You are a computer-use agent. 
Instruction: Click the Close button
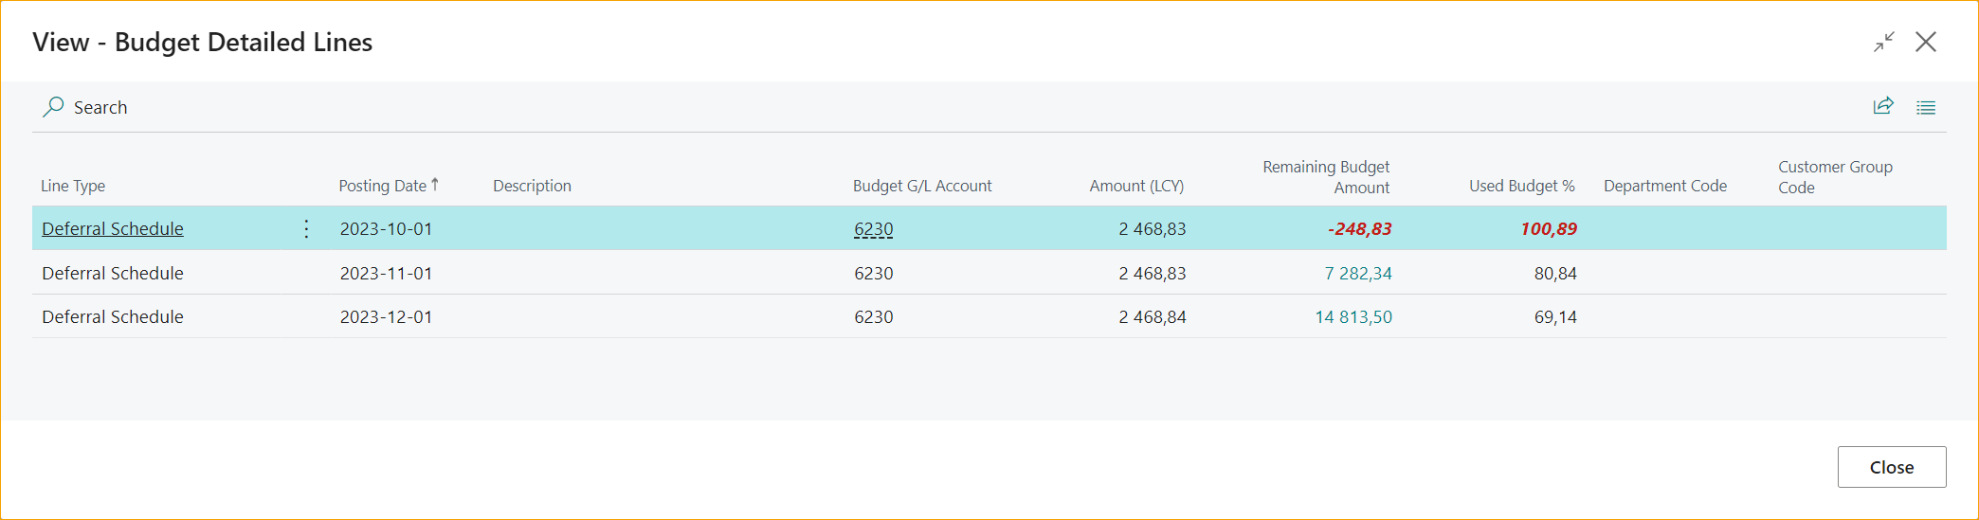[1892, 467]
